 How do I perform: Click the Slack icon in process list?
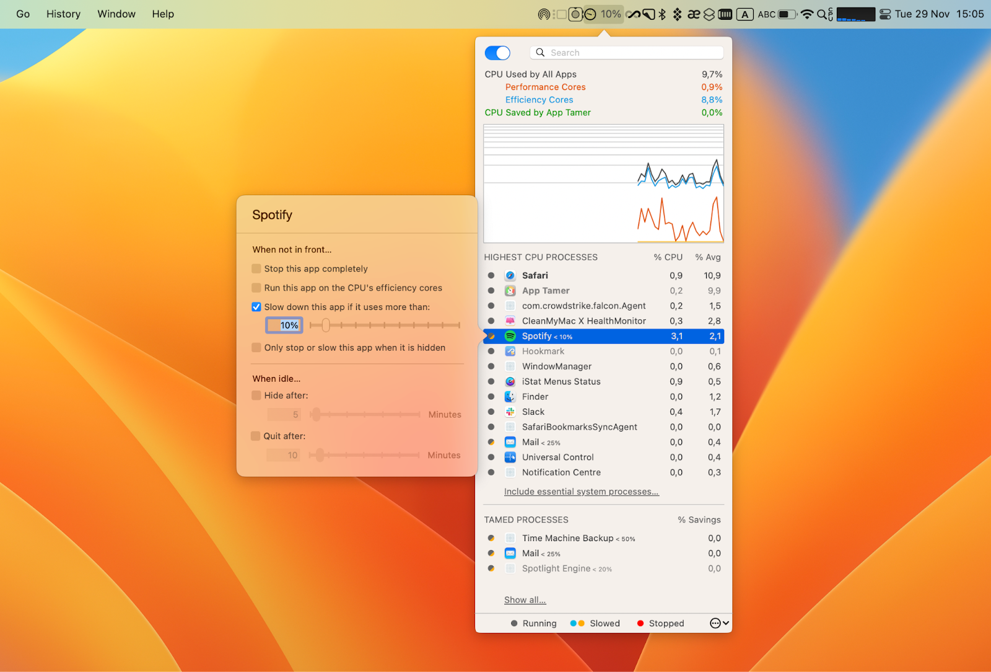[510, 412]
